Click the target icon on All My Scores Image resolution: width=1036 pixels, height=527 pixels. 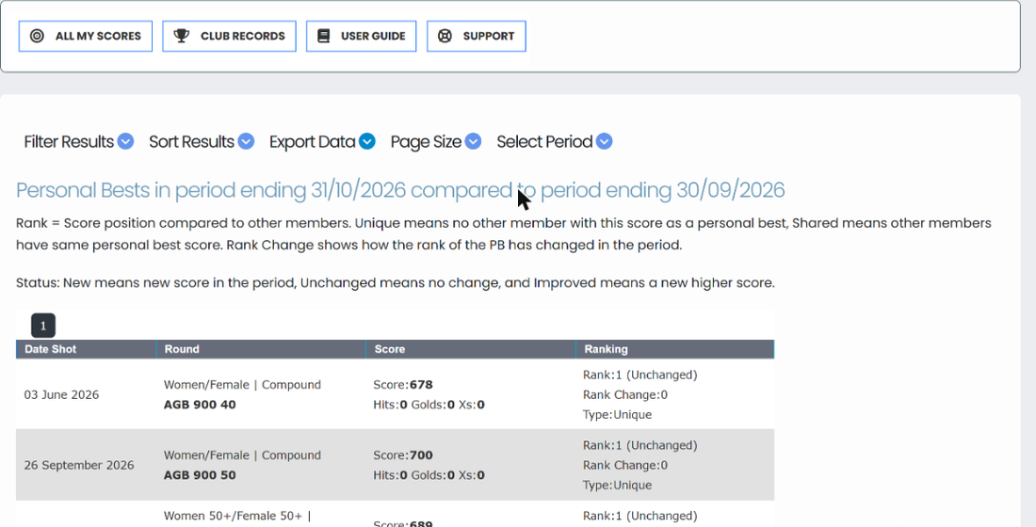37,36
